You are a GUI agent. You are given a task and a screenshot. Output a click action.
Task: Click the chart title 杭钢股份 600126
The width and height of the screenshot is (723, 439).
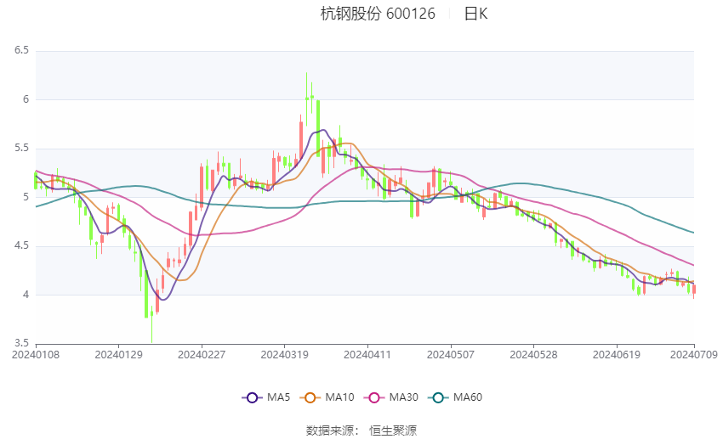click(x=378, y=14)
